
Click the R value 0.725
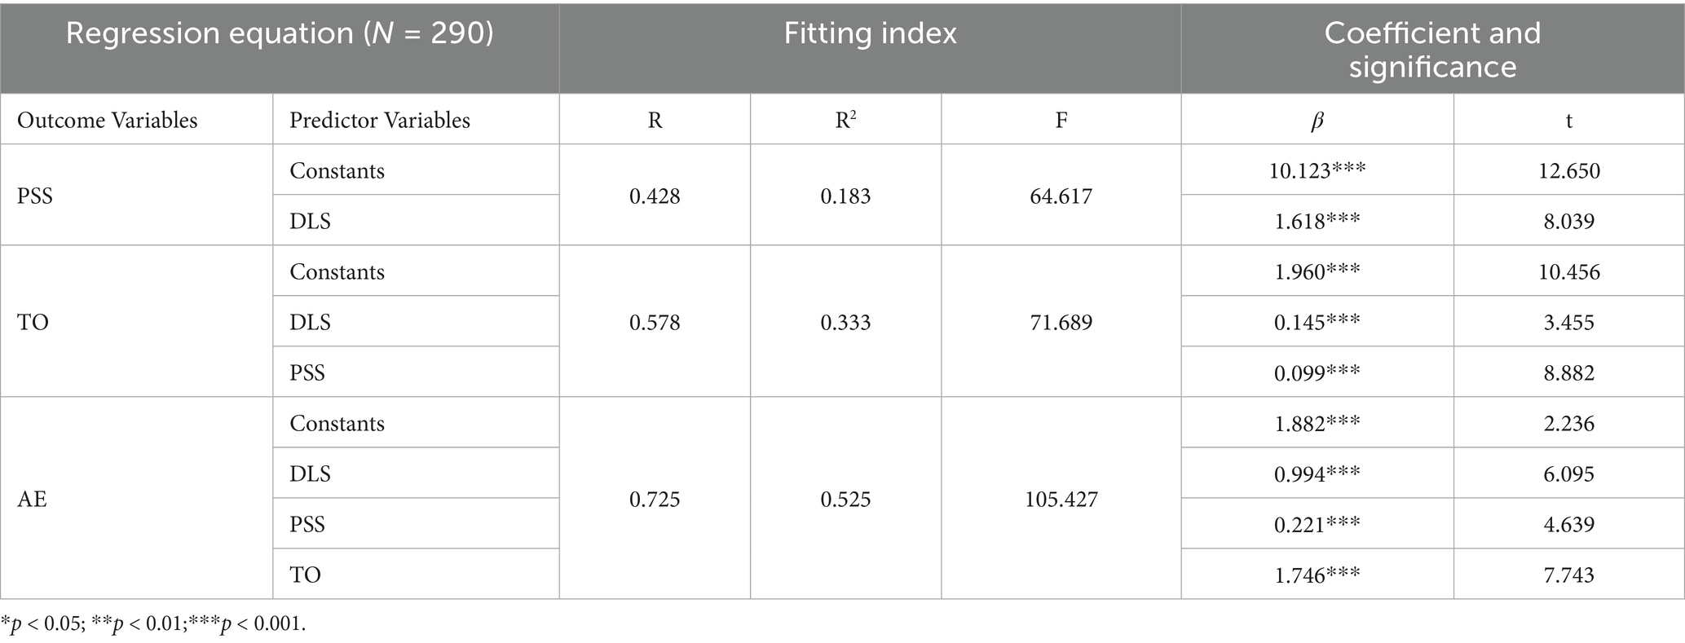tap(655, 499)
